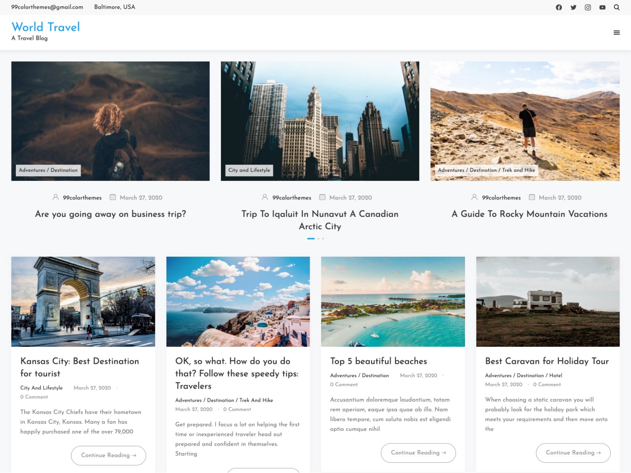
Task: Open the Instagram social icon link
Action: point(588,7)
